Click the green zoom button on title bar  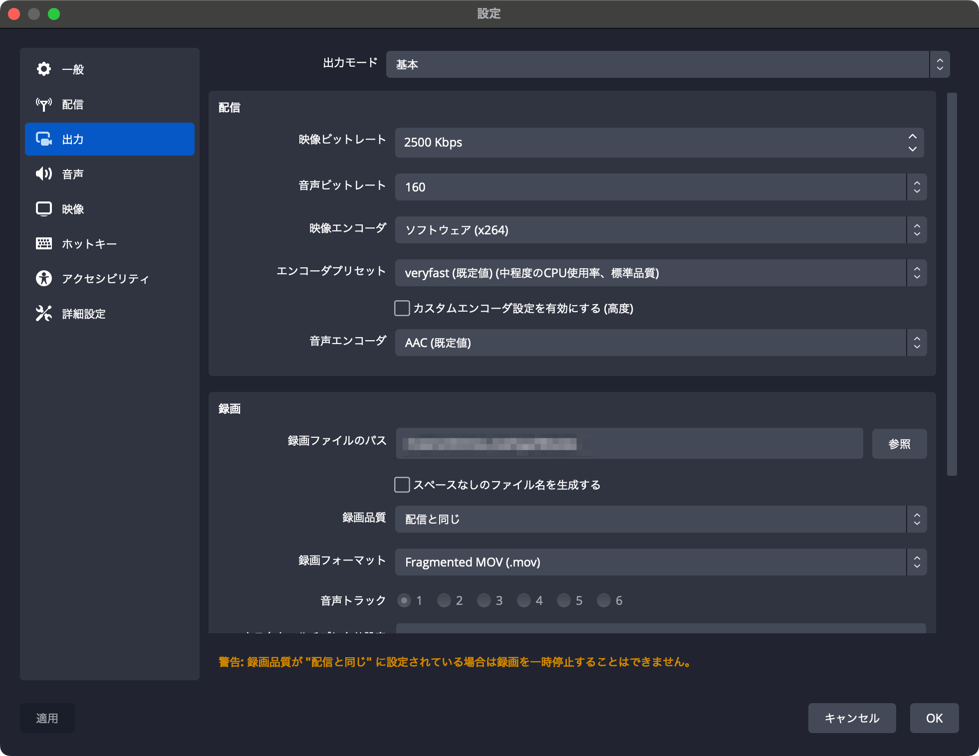tap(54, 14)
